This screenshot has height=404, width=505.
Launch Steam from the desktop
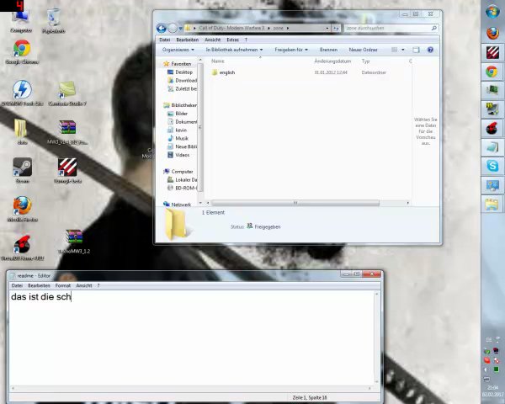(22, 168)
